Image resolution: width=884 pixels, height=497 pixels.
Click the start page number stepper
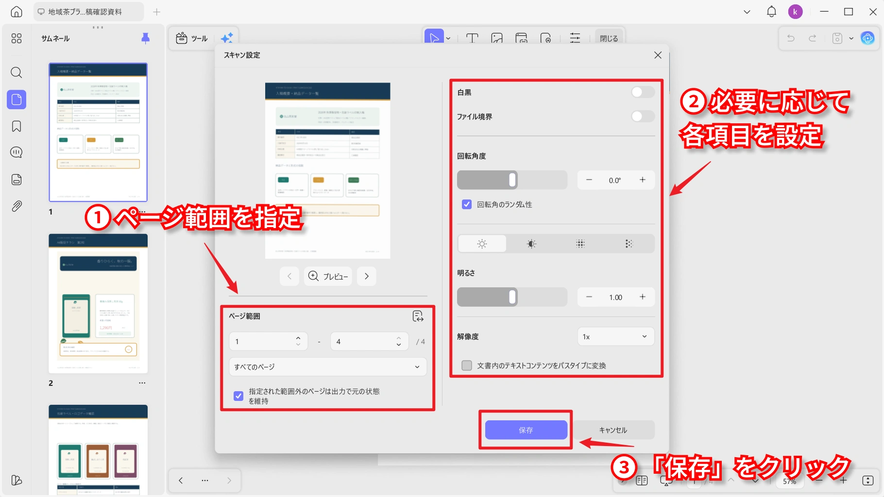pos(298,341)
